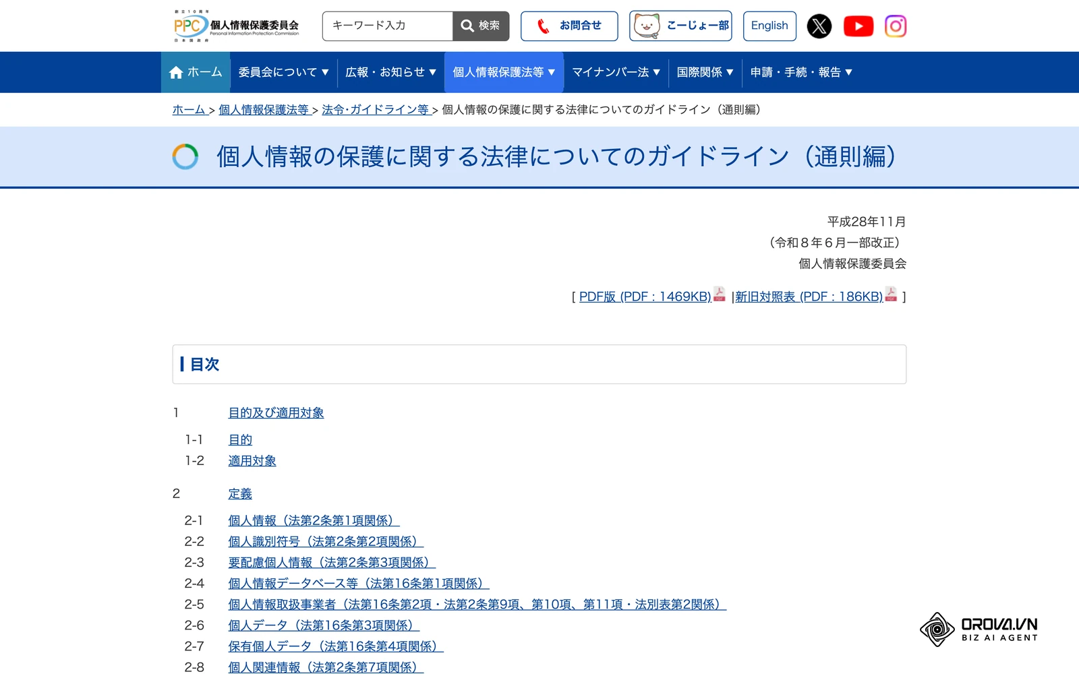Image resolution: width=1079 pixels, height=674 pixels.
Task: Open the 目的及び適用対象 contents link
Action: 276,412
